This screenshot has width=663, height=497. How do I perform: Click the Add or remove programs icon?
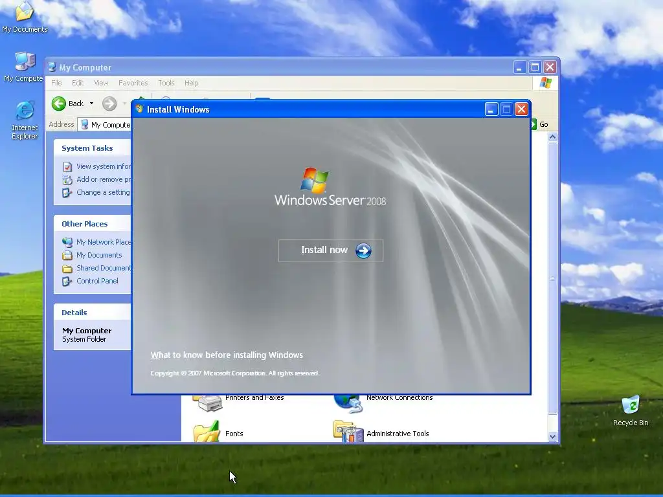click(x=67, y=180)
